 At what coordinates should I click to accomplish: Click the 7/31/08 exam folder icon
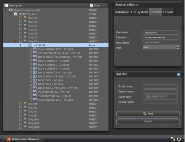pyautogui.click(x=30, y=45)
